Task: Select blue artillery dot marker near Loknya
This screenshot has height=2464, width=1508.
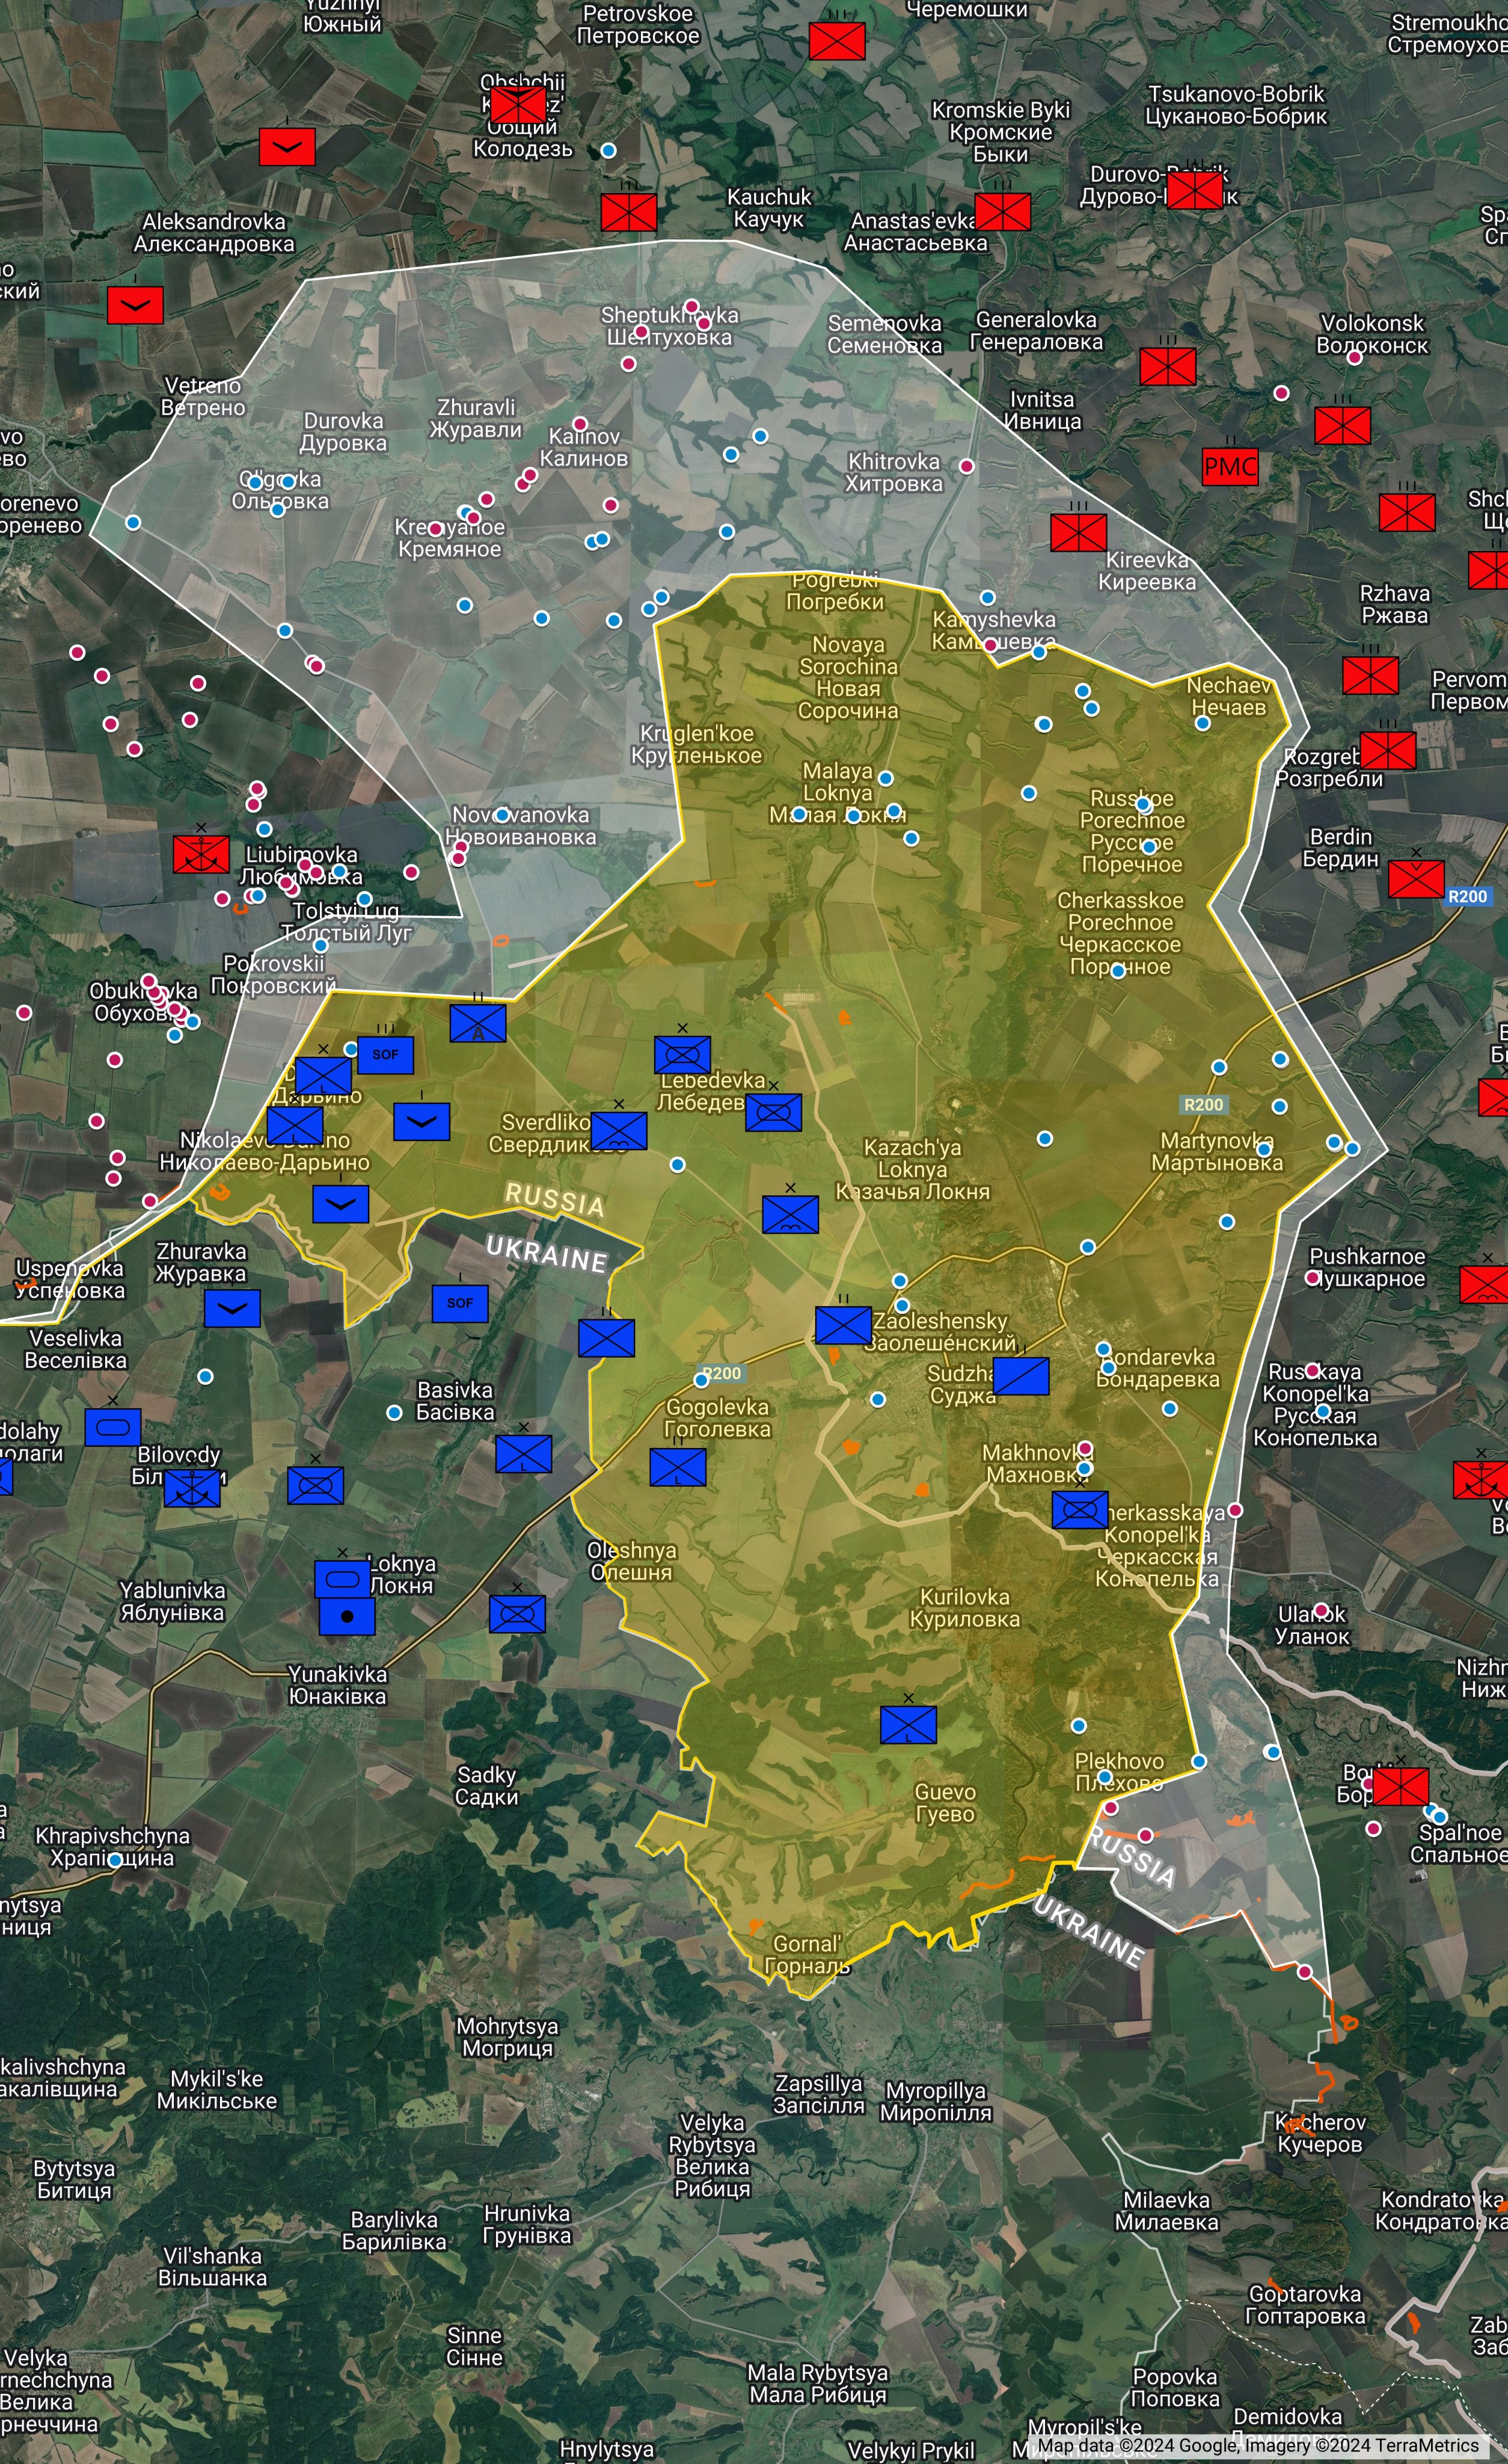Action: 347,1616
